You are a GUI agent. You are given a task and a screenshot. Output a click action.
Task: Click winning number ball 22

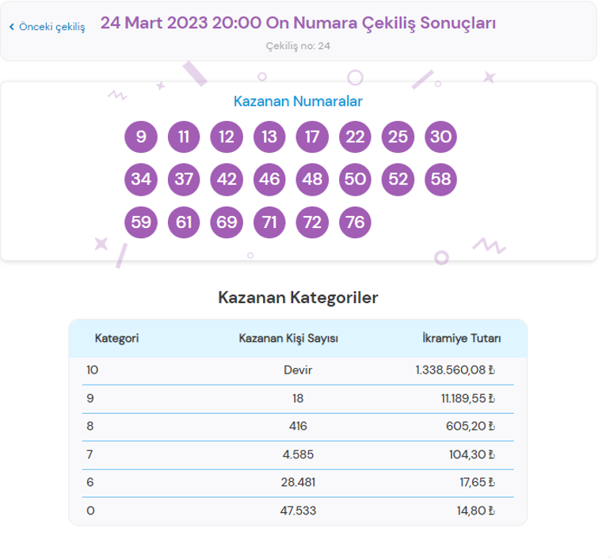pyautogui.click(x=355, y=137)
